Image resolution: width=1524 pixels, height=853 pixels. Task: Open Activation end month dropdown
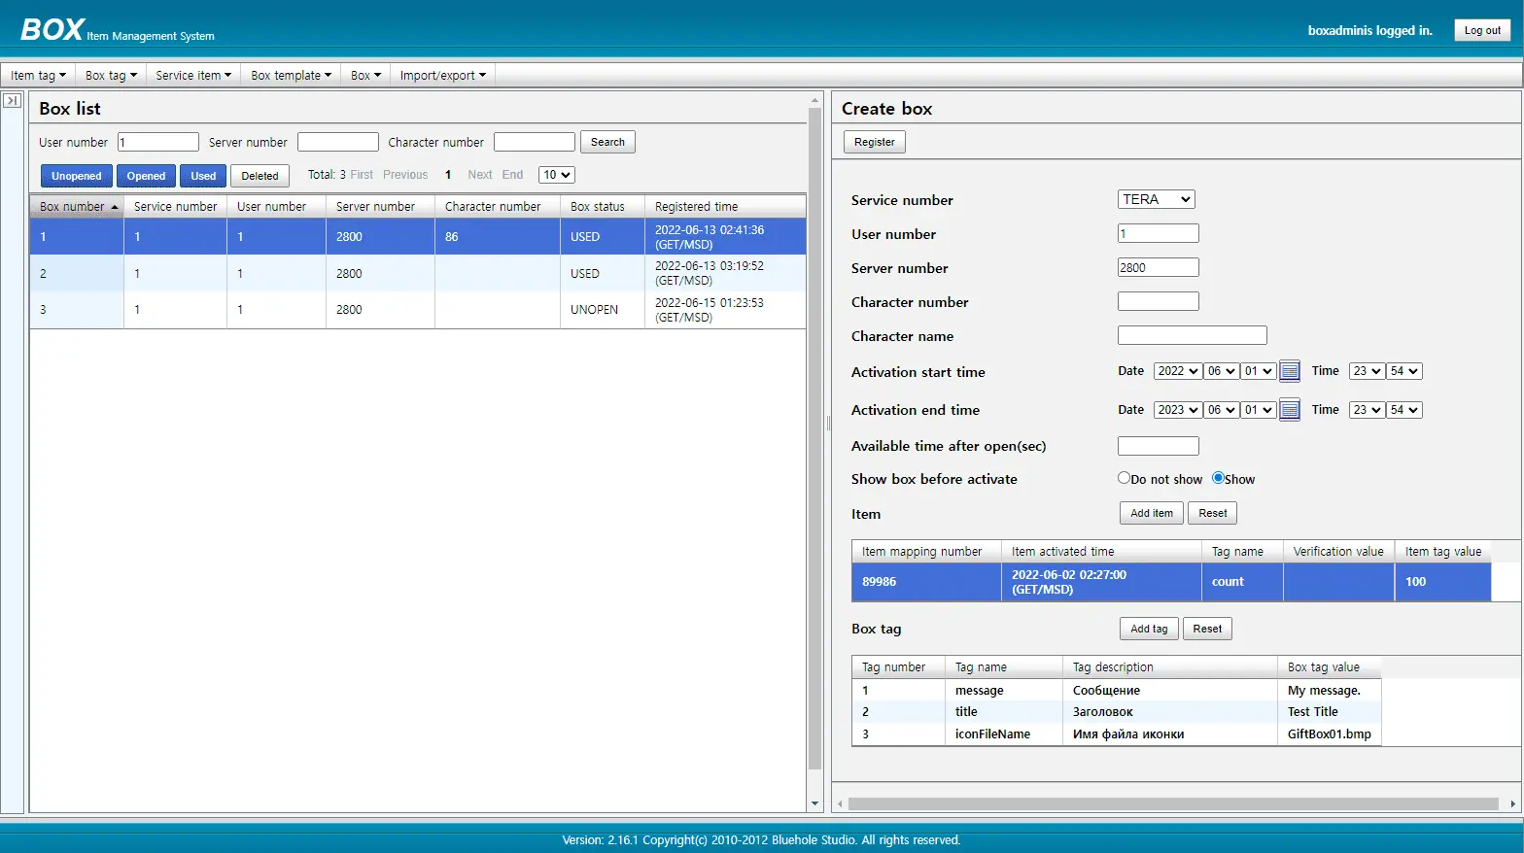[x=1222, y=410]
